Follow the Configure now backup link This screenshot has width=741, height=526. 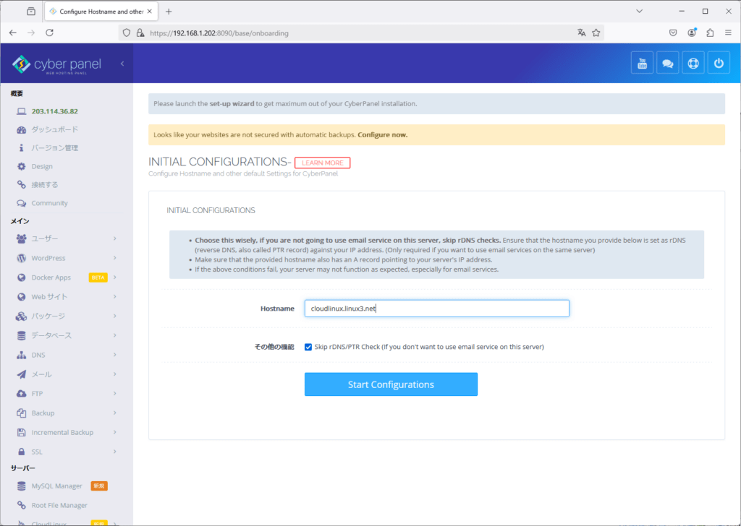tap(382, 134)
